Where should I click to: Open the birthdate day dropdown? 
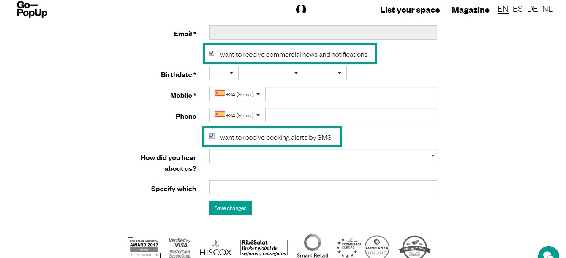[x=224, y=73]
